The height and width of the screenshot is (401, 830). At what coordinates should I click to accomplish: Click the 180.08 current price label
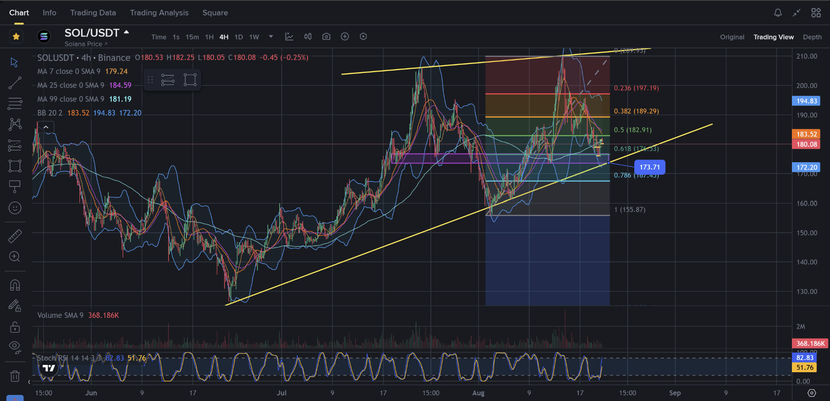pyautogui.click(x=806, y=144)
